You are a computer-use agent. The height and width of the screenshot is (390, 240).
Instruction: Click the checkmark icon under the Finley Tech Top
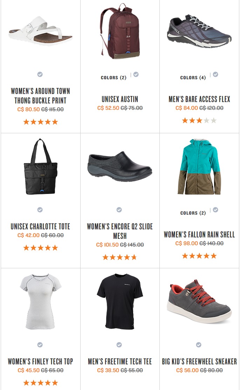40,345
